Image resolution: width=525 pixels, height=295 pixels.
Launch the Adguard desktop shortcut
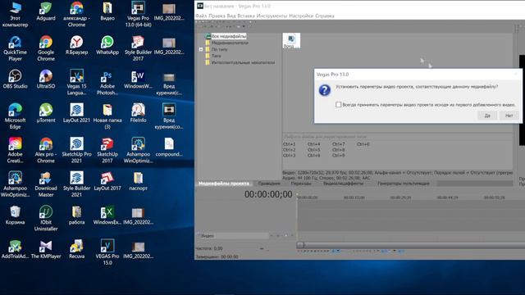(x=46, y=11)
